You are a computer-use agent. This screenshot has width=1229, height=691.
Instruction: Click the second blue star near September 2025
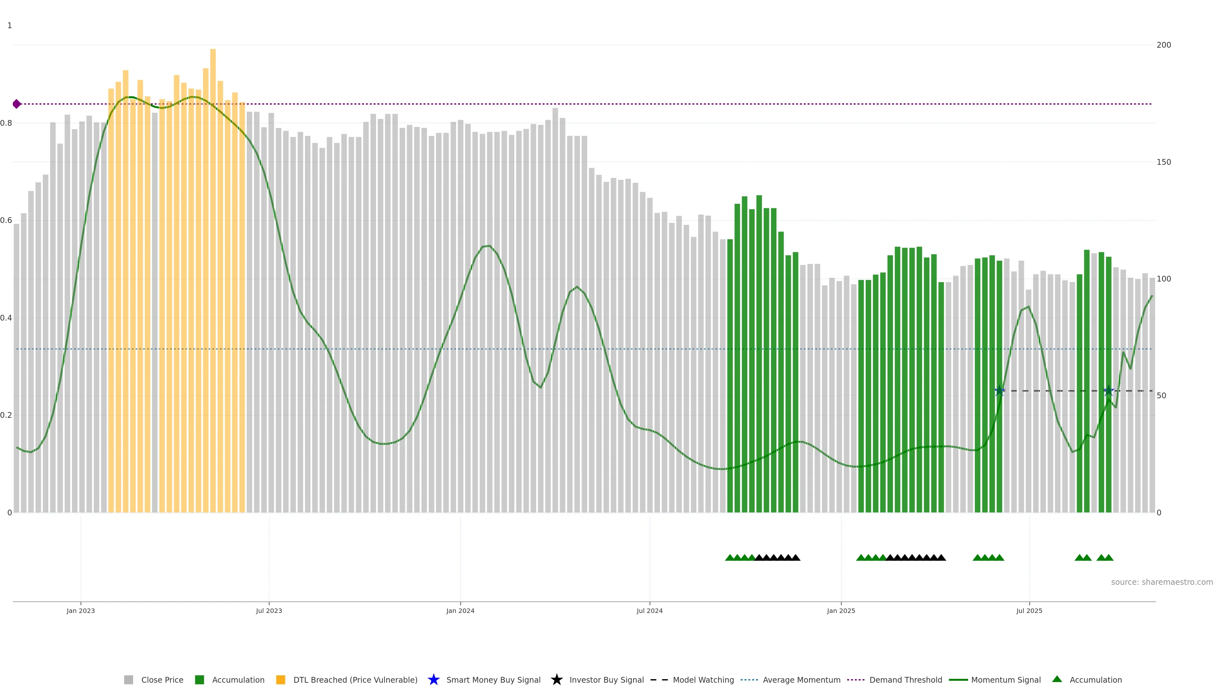click(x=1108, y=391)
